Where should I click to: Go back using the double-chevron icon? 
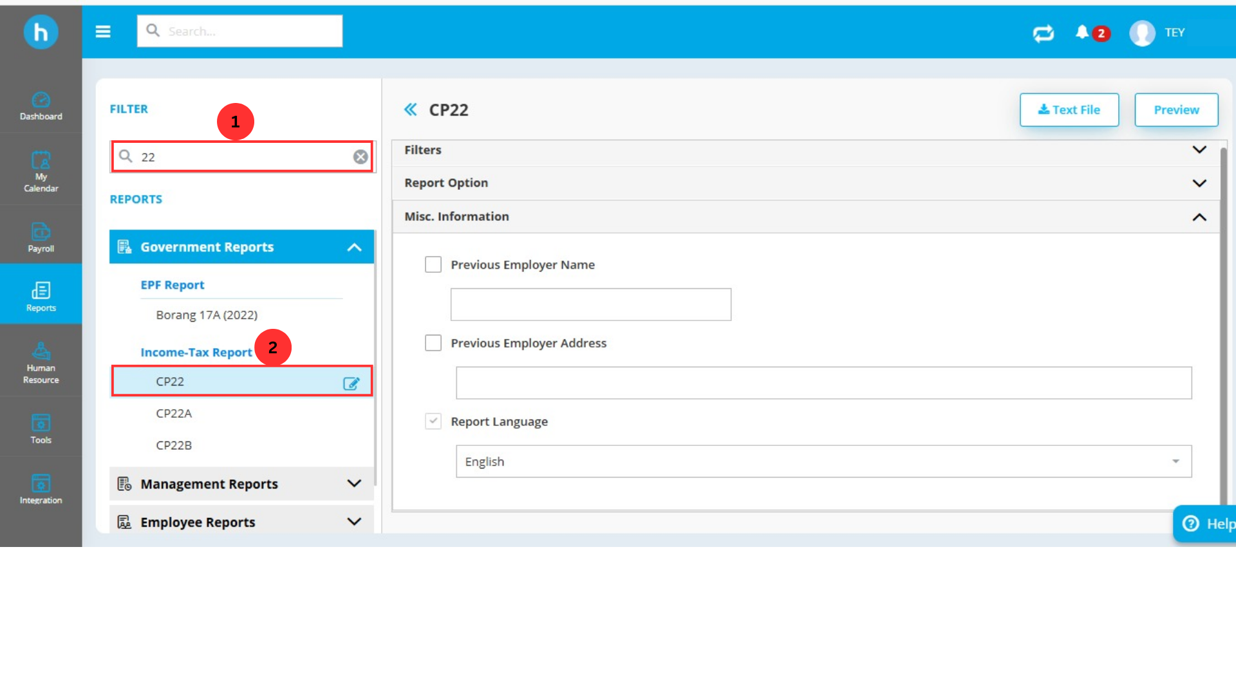(411, 110)
